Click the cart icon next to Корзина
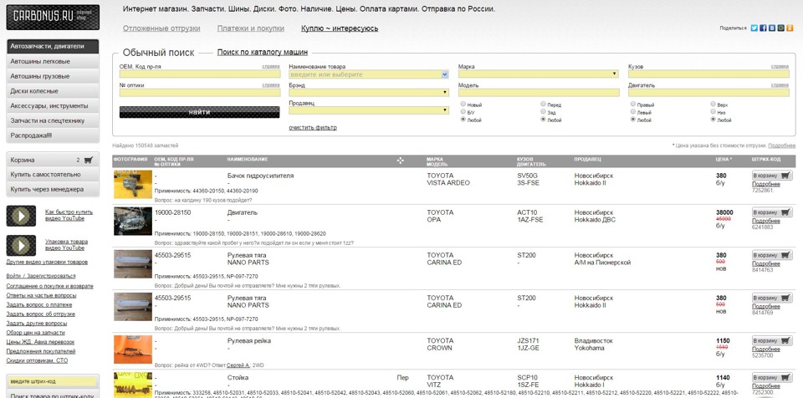 coord(88,160)
